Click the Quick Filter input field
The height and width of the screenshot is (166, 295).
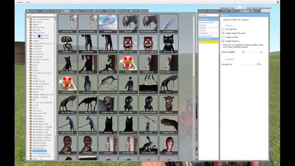209,15
